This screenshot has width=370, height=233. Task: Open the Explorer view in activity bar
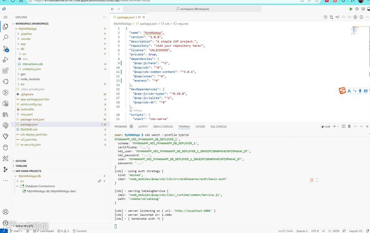pyautogui.click(x=5, y=27)
